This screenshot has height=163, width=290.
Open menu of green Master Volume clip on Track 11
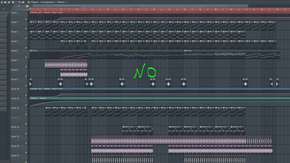[x=31, y=98]
